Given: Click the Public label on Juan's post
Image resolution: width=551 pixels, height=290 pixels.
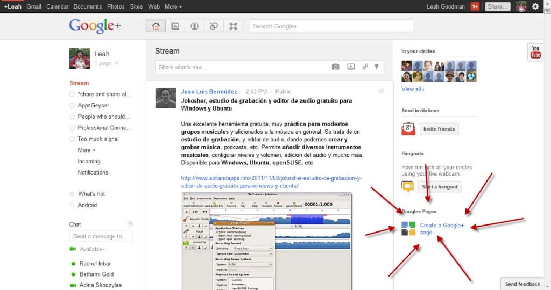Looking at the screenshot, I should pyautogui.click(x=283, y=91).
